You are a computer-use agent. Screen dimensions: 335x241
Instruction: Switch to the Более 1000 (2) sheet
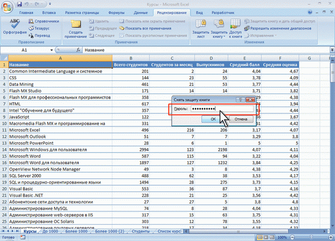click(110, 231)
